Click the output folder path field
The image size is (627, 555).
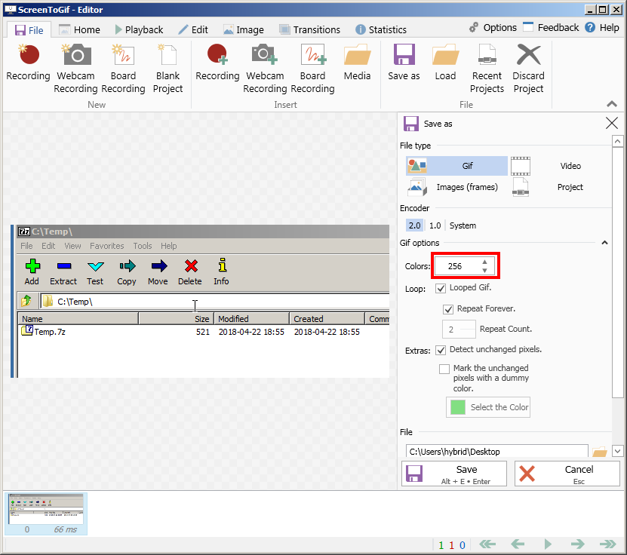coord(496,452)
